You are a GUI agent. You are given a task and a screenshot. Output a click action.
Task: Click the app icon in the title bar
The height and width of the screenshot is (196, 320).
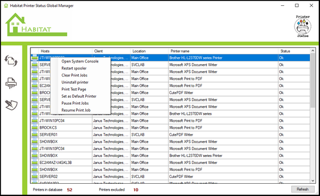[6, 5]
